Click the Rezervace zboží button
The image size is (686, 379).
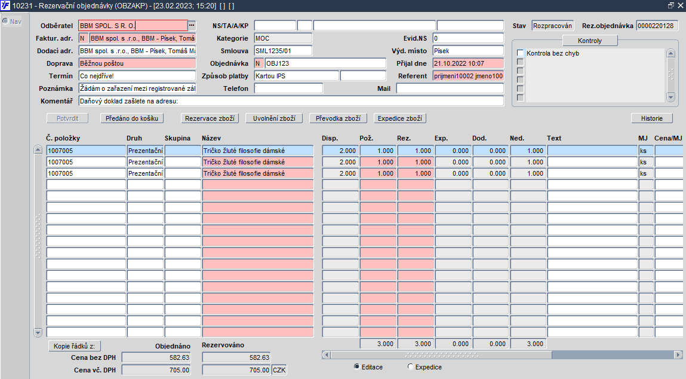210,118
